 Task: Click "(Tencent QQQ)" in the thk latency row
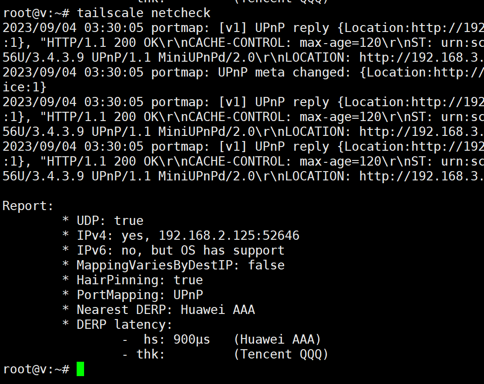point(281,354)
